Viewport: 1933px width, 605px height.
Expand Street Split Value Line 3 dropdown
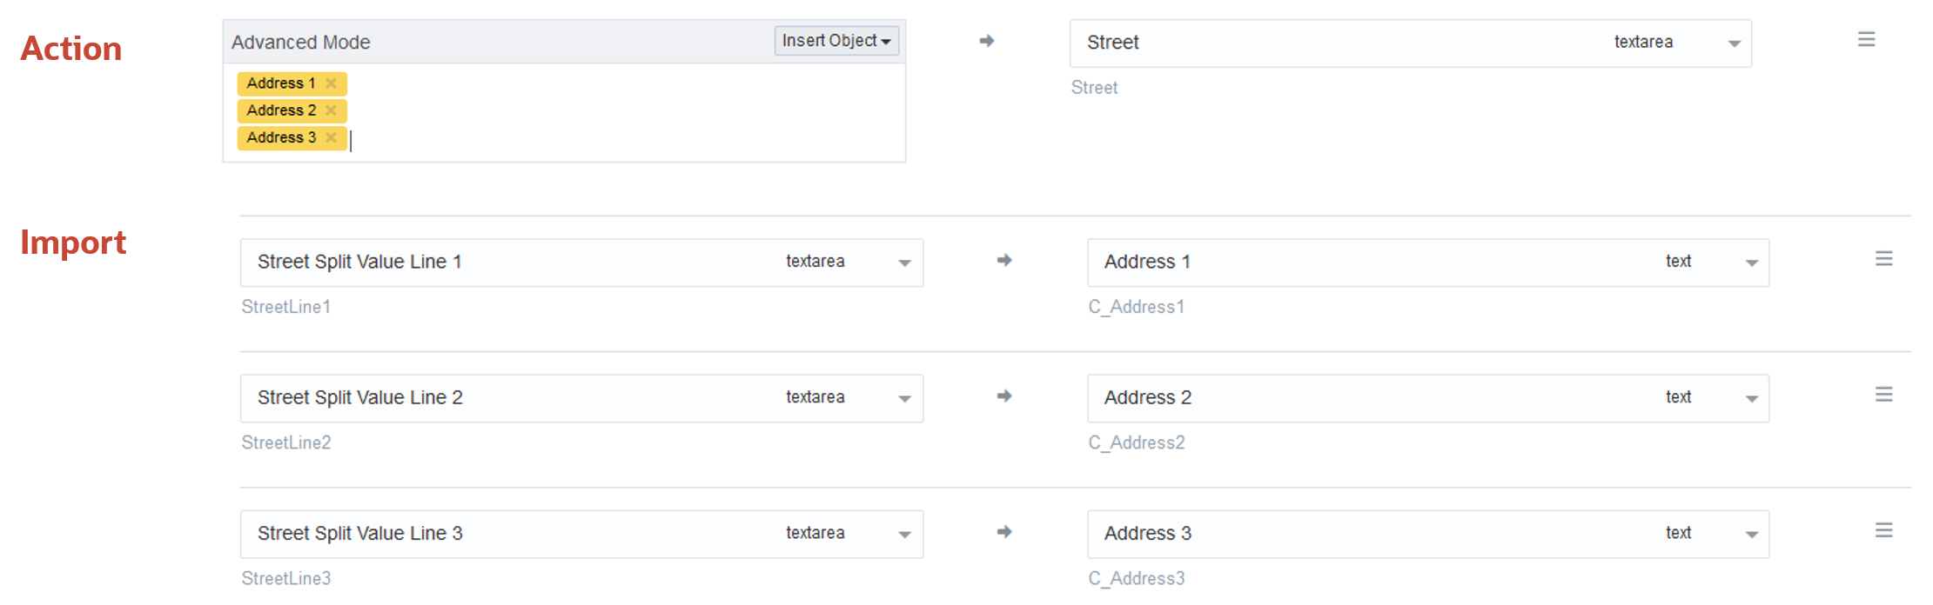click(x=904, y=534)
